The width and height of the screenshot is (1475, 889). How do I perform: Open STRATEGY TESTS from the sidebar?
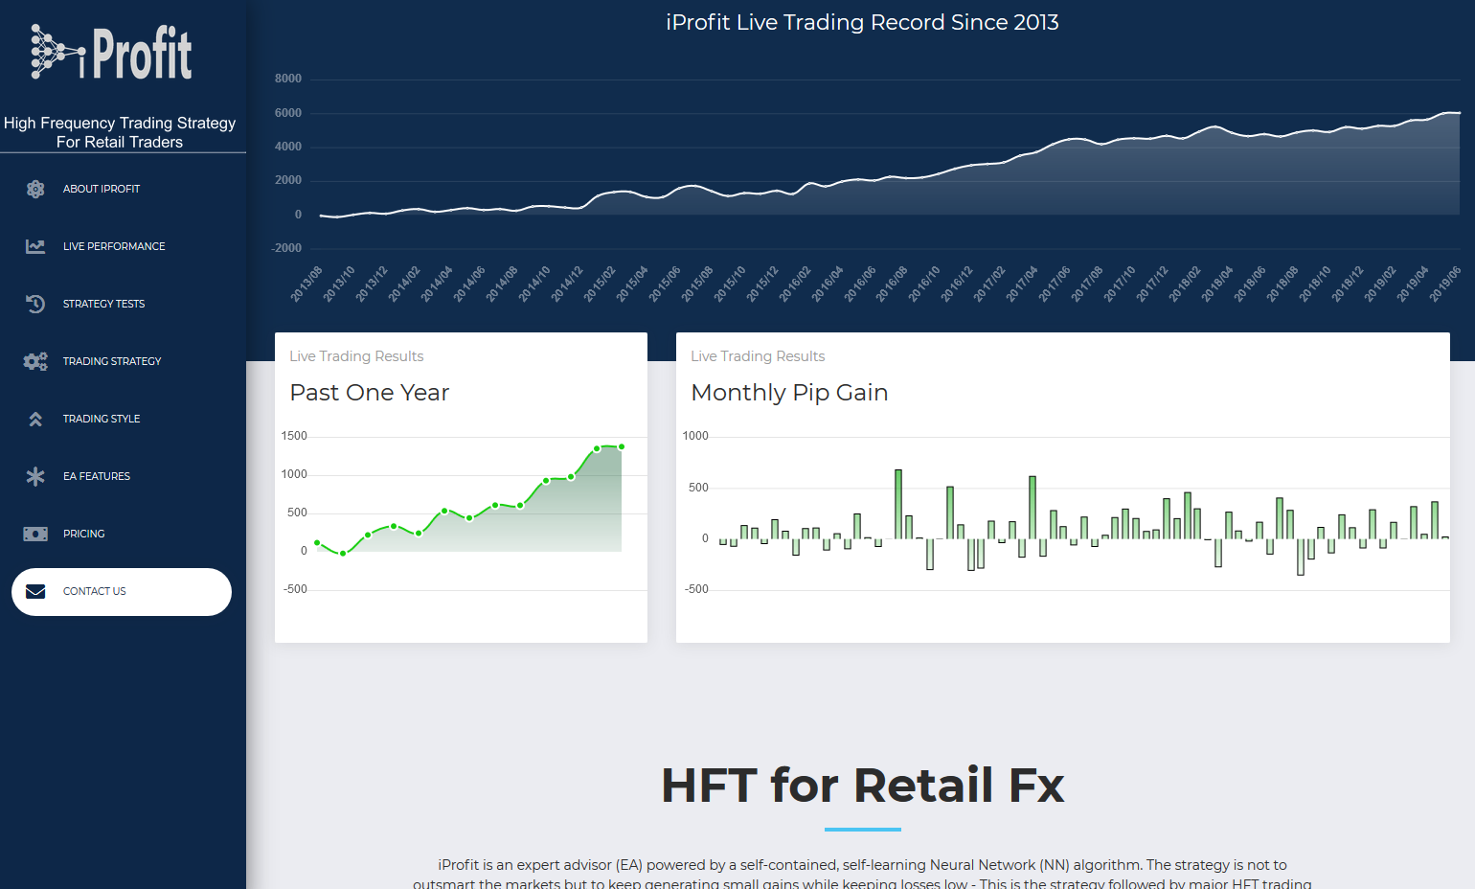click(x=122, y=304)
